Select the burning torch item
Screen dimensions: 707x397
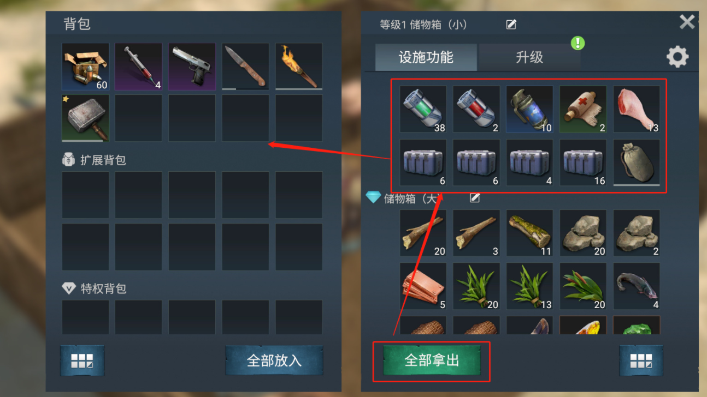click(x=299, y=67)
